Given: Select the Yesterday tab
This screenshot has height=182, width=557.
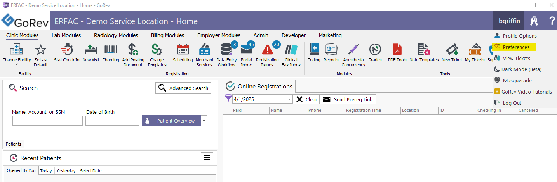Looking at the screenshot, I should [66, 171].
